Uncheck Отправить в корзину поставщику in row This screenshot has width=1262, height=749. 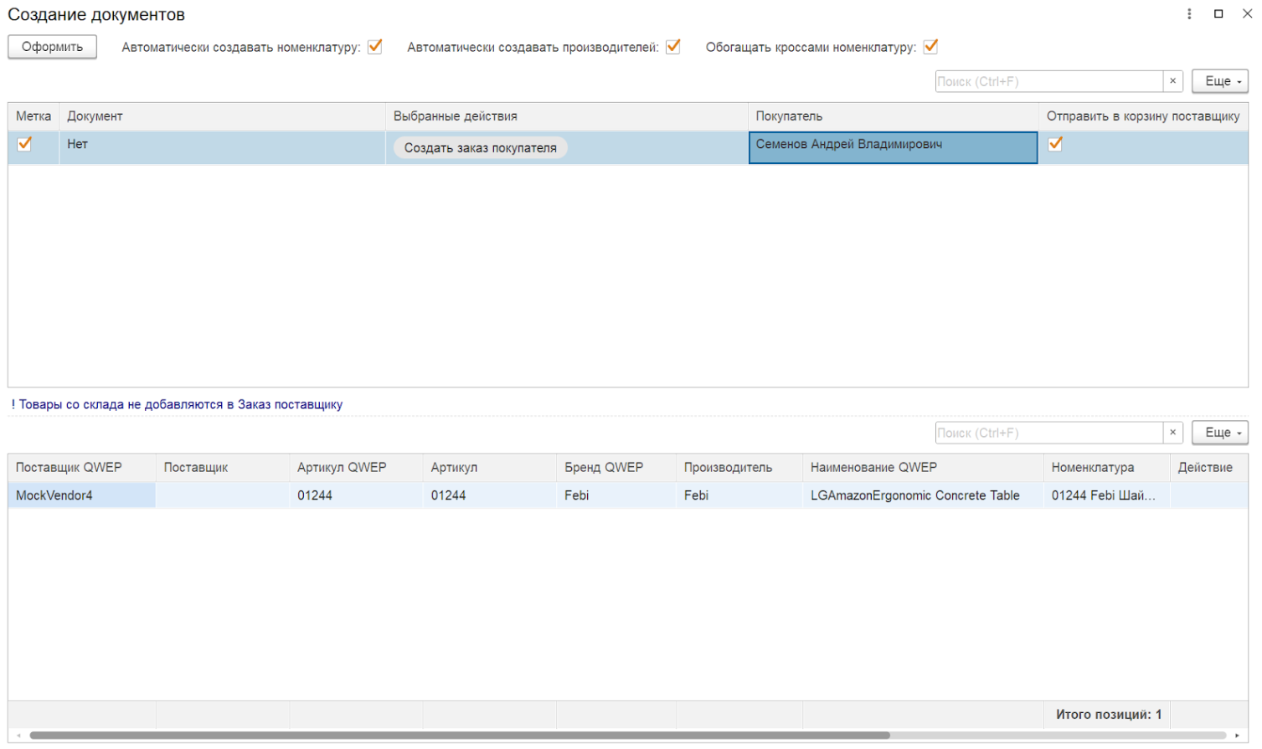point(1055,144)
